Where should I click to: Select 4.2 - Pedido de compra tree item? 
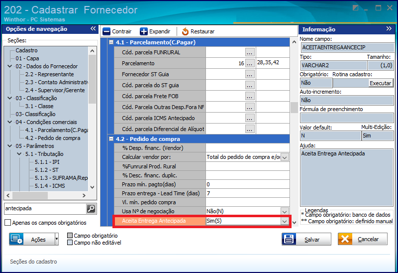[x=53, y=138]
